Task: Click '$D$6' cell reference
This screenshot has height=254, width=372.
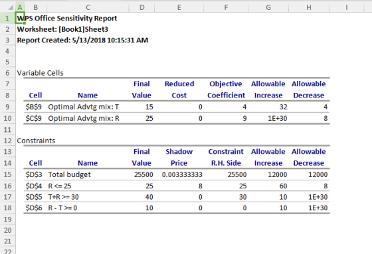Action: point(34,208)
